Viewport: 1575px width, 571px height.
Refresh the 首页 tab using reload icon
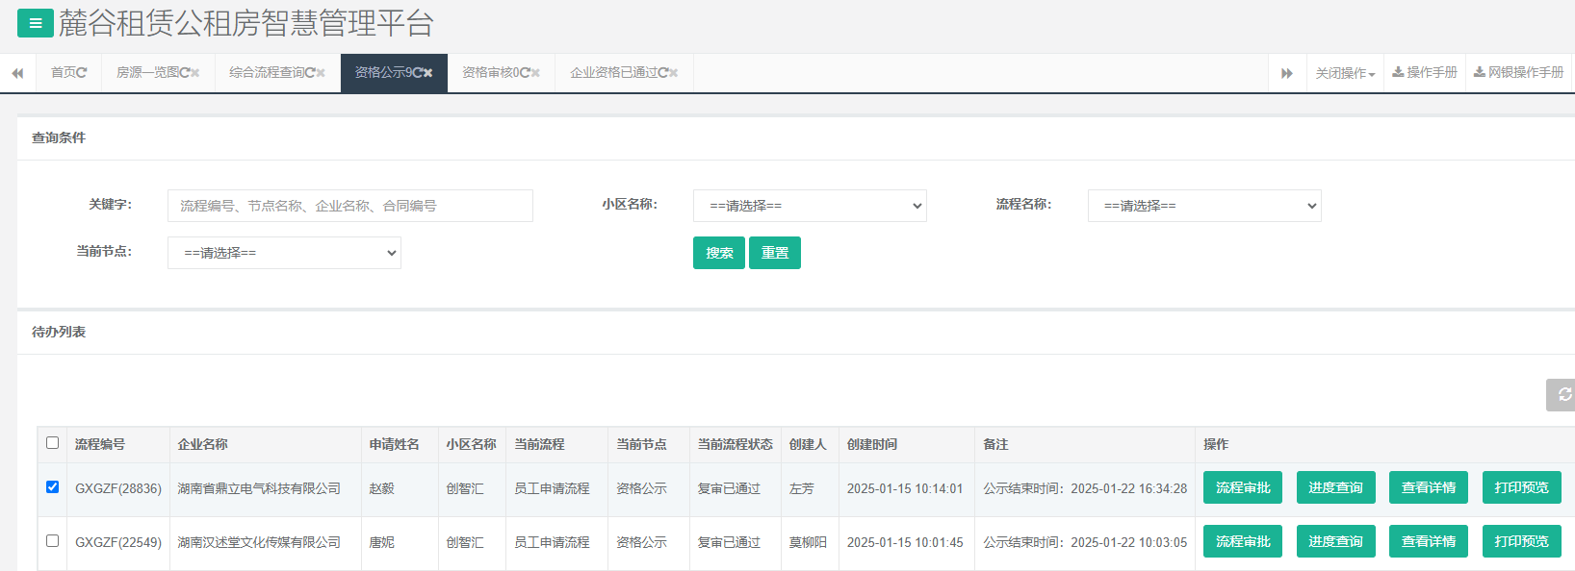pos(82,73)
